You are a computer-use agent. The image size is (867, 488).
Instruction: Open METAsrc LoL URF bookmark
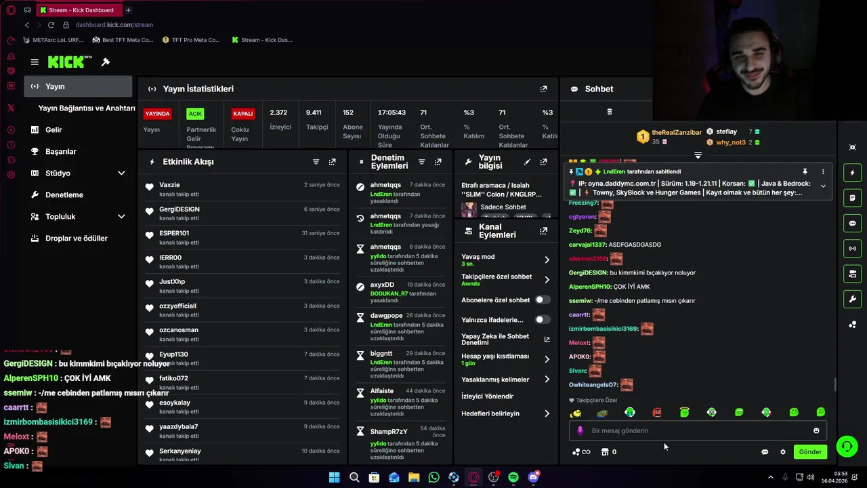point(54,40)
